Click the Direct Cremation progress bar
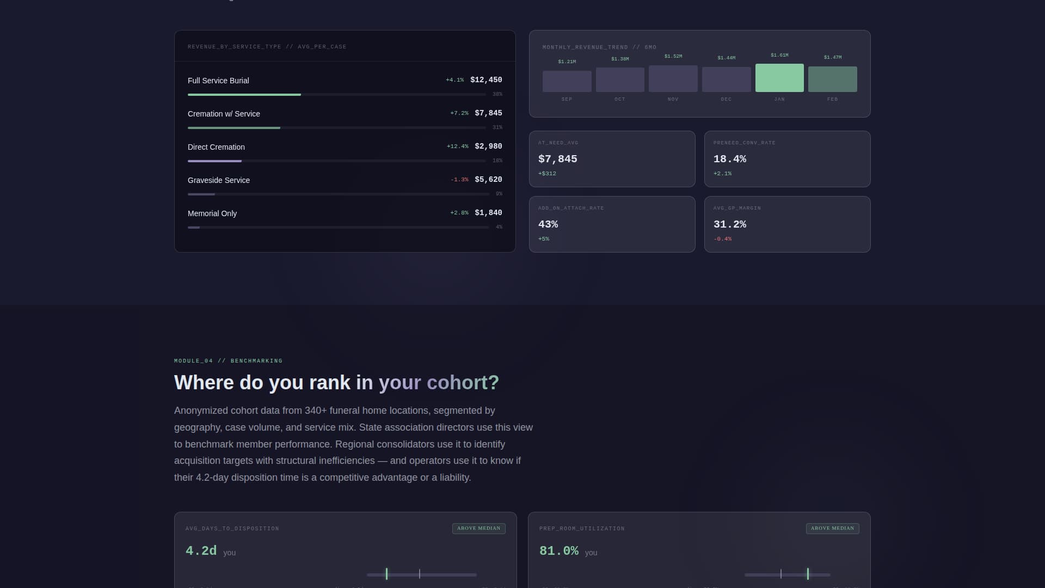Viewport: 1045px width, 588px height. point(337,161)
